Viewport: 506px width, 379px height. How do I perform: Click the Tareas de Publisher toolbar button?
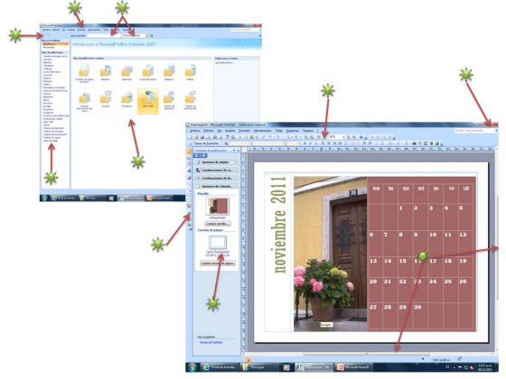[x=205, y=143]
